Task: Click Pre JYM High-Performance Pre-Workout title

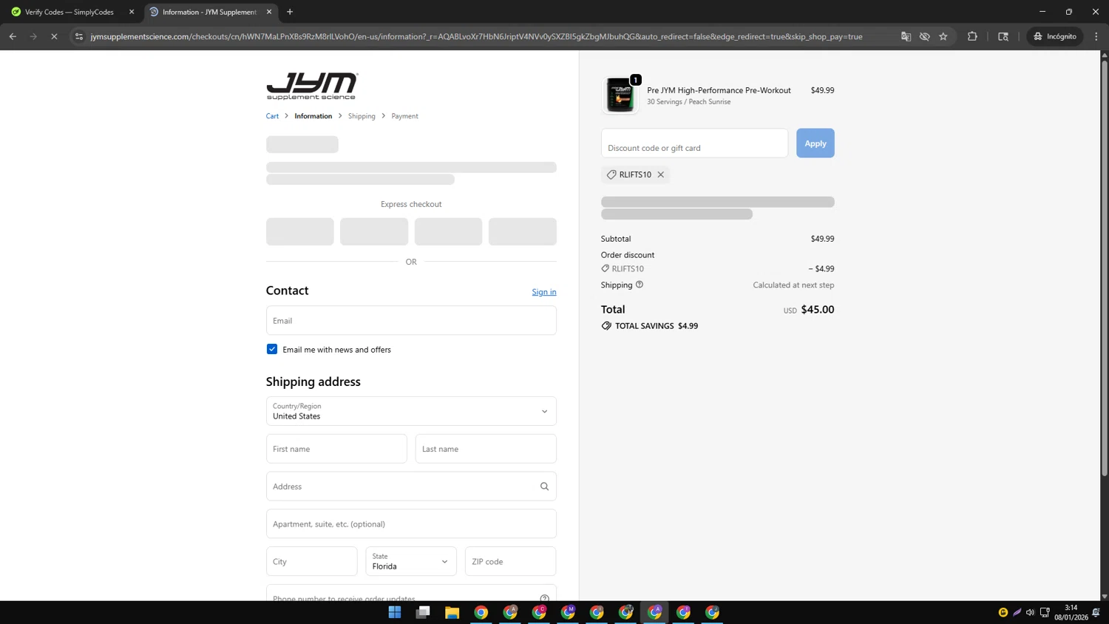Action: [719, 90]
